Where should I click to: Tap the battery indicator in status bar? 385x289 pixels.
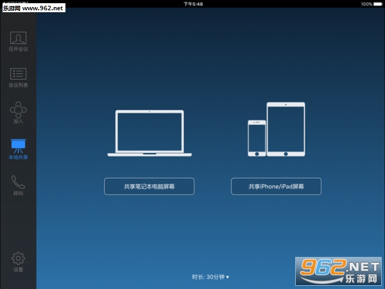click(377, 3)
